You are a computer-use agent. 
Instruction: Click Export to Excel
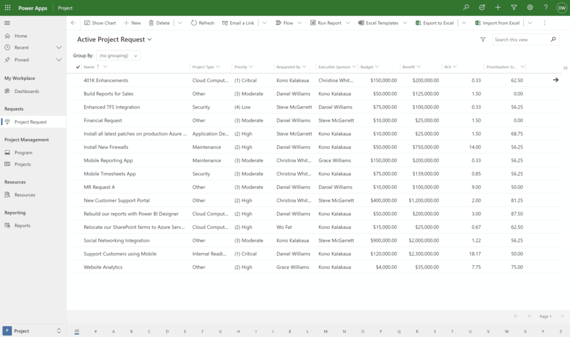435,23
